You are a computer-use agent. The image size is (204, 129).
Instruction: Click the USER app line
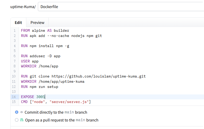click(x=30, y=61)
